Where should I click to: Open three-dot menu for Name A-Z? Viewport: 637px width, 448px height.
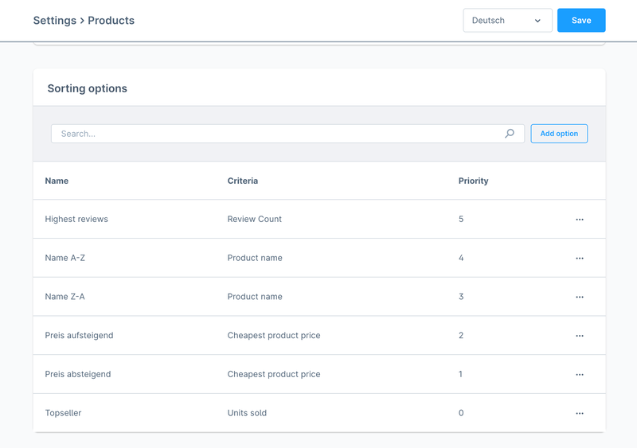point(579,259)
